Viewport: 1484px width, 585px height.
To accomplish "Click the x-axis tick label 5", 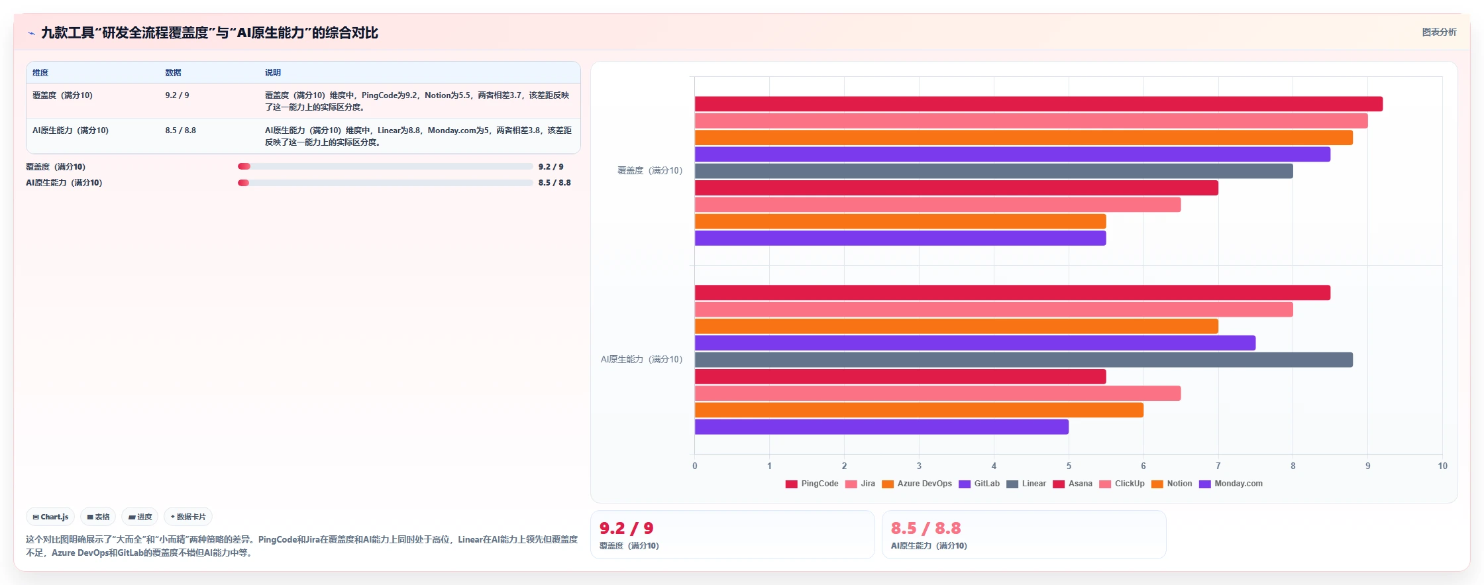I will [x=1069, y=466].
